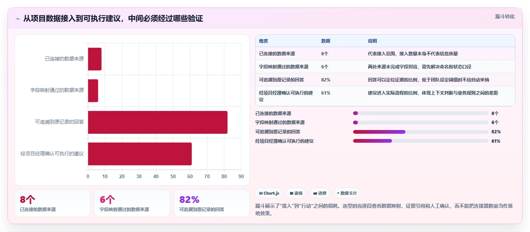The image size is (530, 232).
Task: Click the 61% value beside the progress bar
Action: tap(496, 141)
